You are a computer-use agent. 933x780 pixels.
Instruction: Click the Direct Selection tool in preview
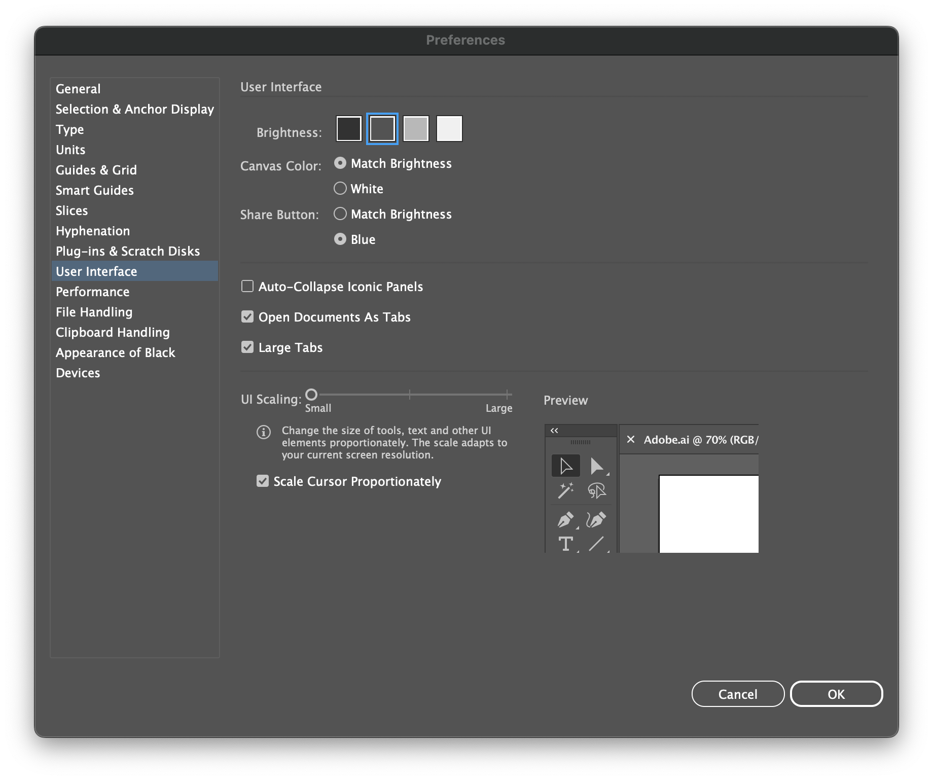tap(597, 466)
